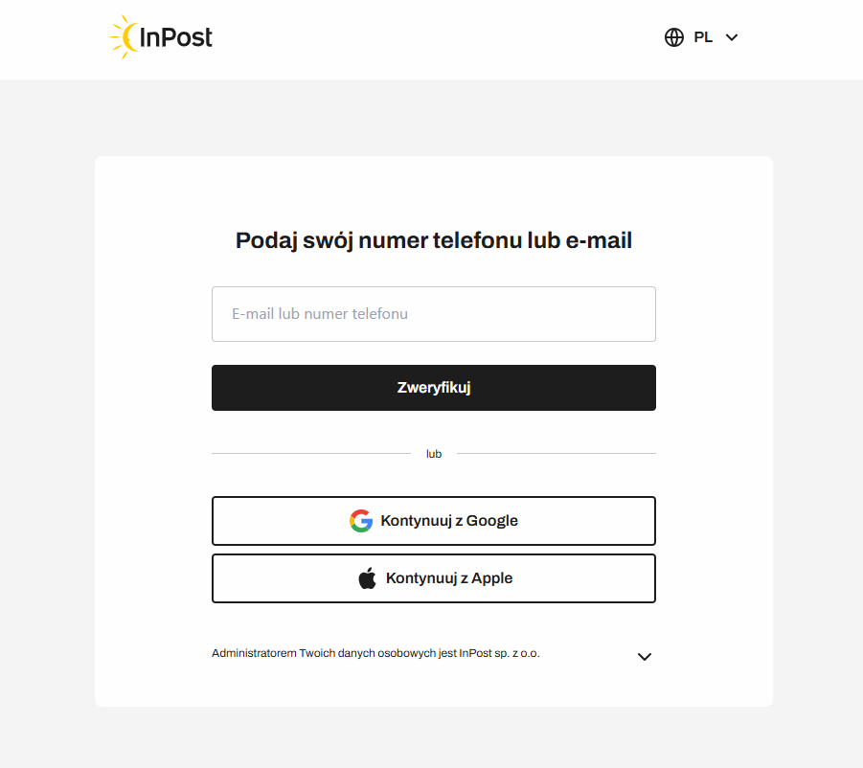Continue with the "Kontynuuj z Apple" label
The image size is (863, 768).
click(x=449, y=578)
